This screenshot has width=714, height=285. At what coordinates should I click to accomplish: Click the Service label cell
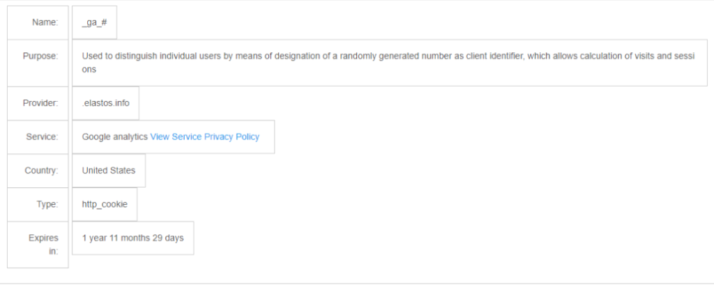(38, 137)
